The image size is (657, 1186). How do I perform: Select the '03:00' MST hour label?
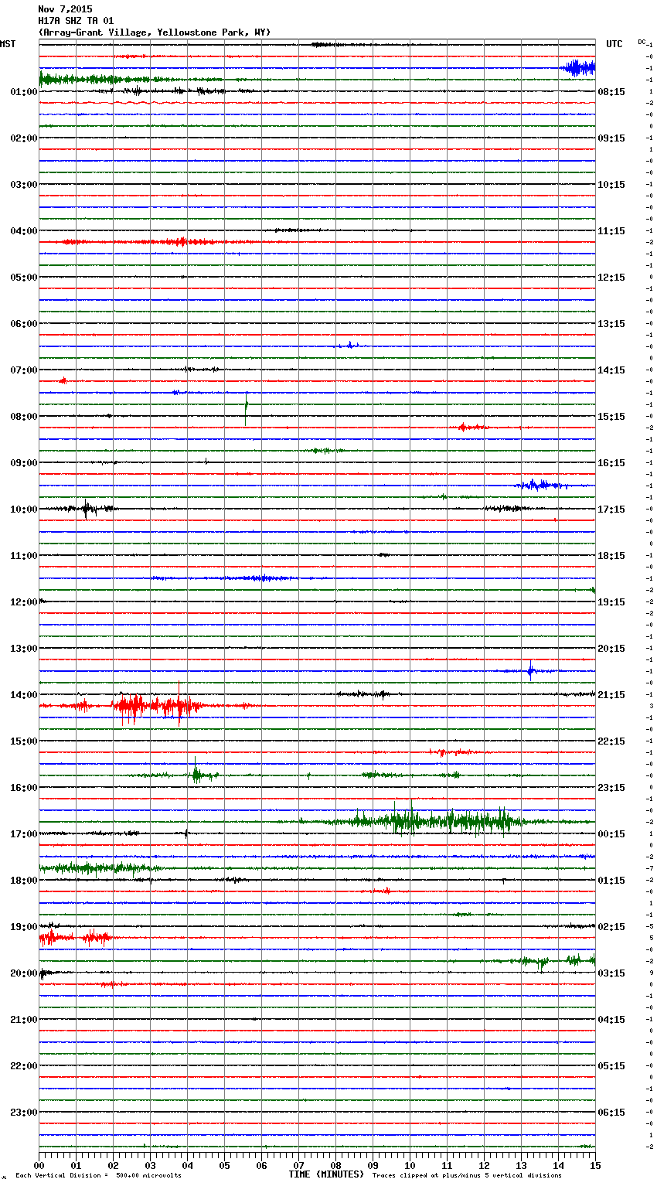[24, 185]
